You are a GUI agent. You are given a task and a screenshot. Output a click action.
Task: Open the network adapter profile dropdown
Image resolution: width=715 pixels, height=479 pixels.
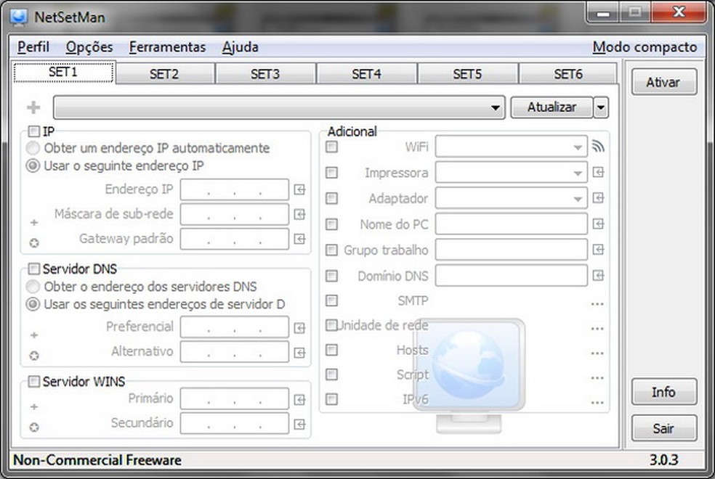click(279, 107)
